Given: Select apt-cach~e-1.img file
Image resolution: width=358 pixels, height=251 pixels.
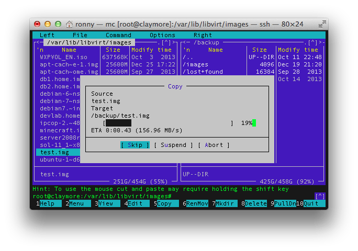Looking at the screenshot, I should click(69, 64).
